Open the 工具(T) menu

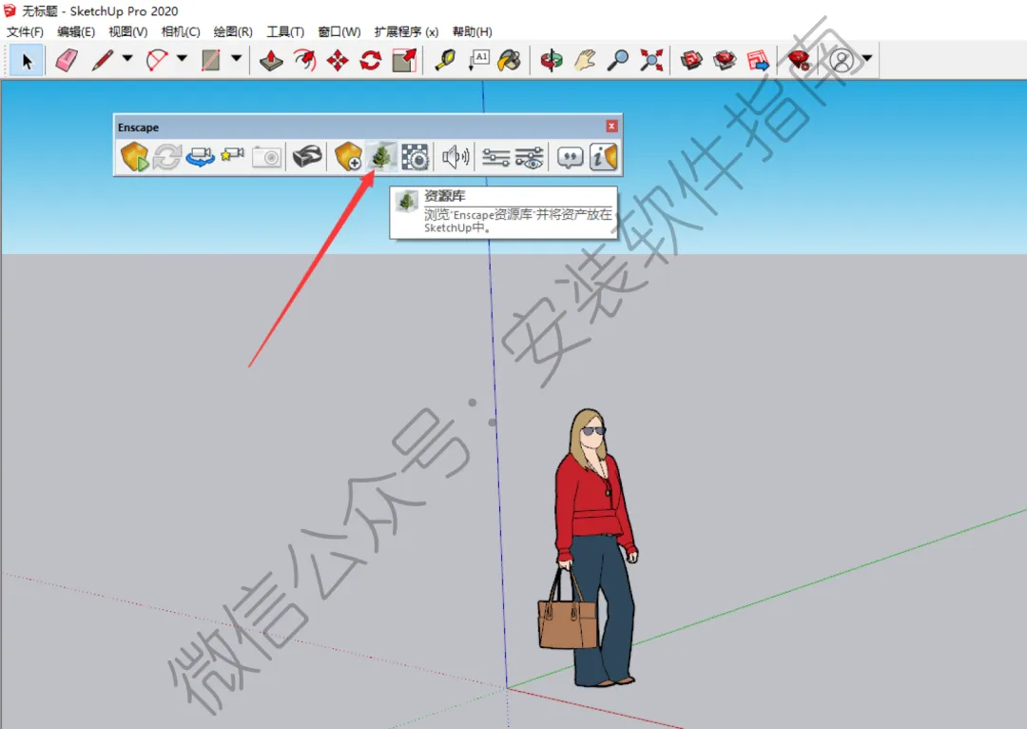point(285,31)
